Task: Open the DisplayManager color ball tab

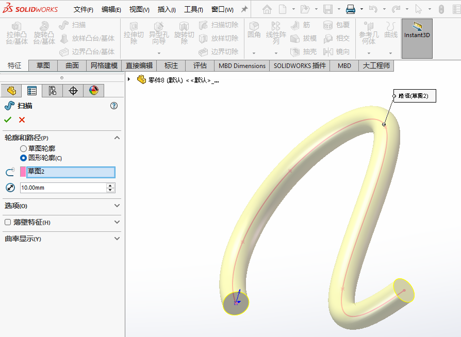Action: click(93, 91)
